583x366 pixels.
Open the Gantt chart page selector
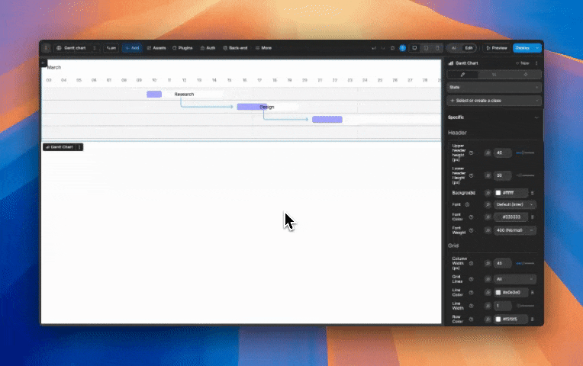(76, 48)
